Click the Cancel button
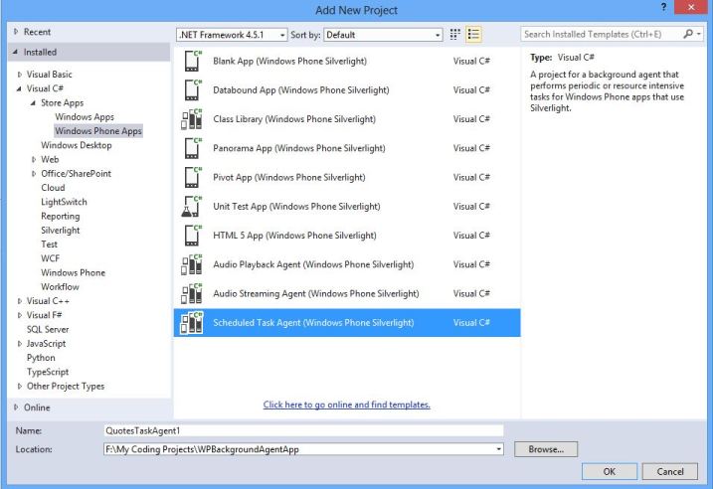713x489 pixels. pos(670,472)
